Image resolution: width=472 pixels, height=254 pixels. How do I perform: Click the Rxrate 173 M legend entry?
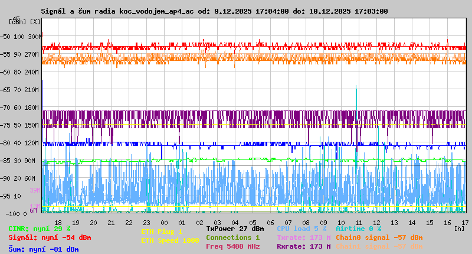(x=303, y=246)
